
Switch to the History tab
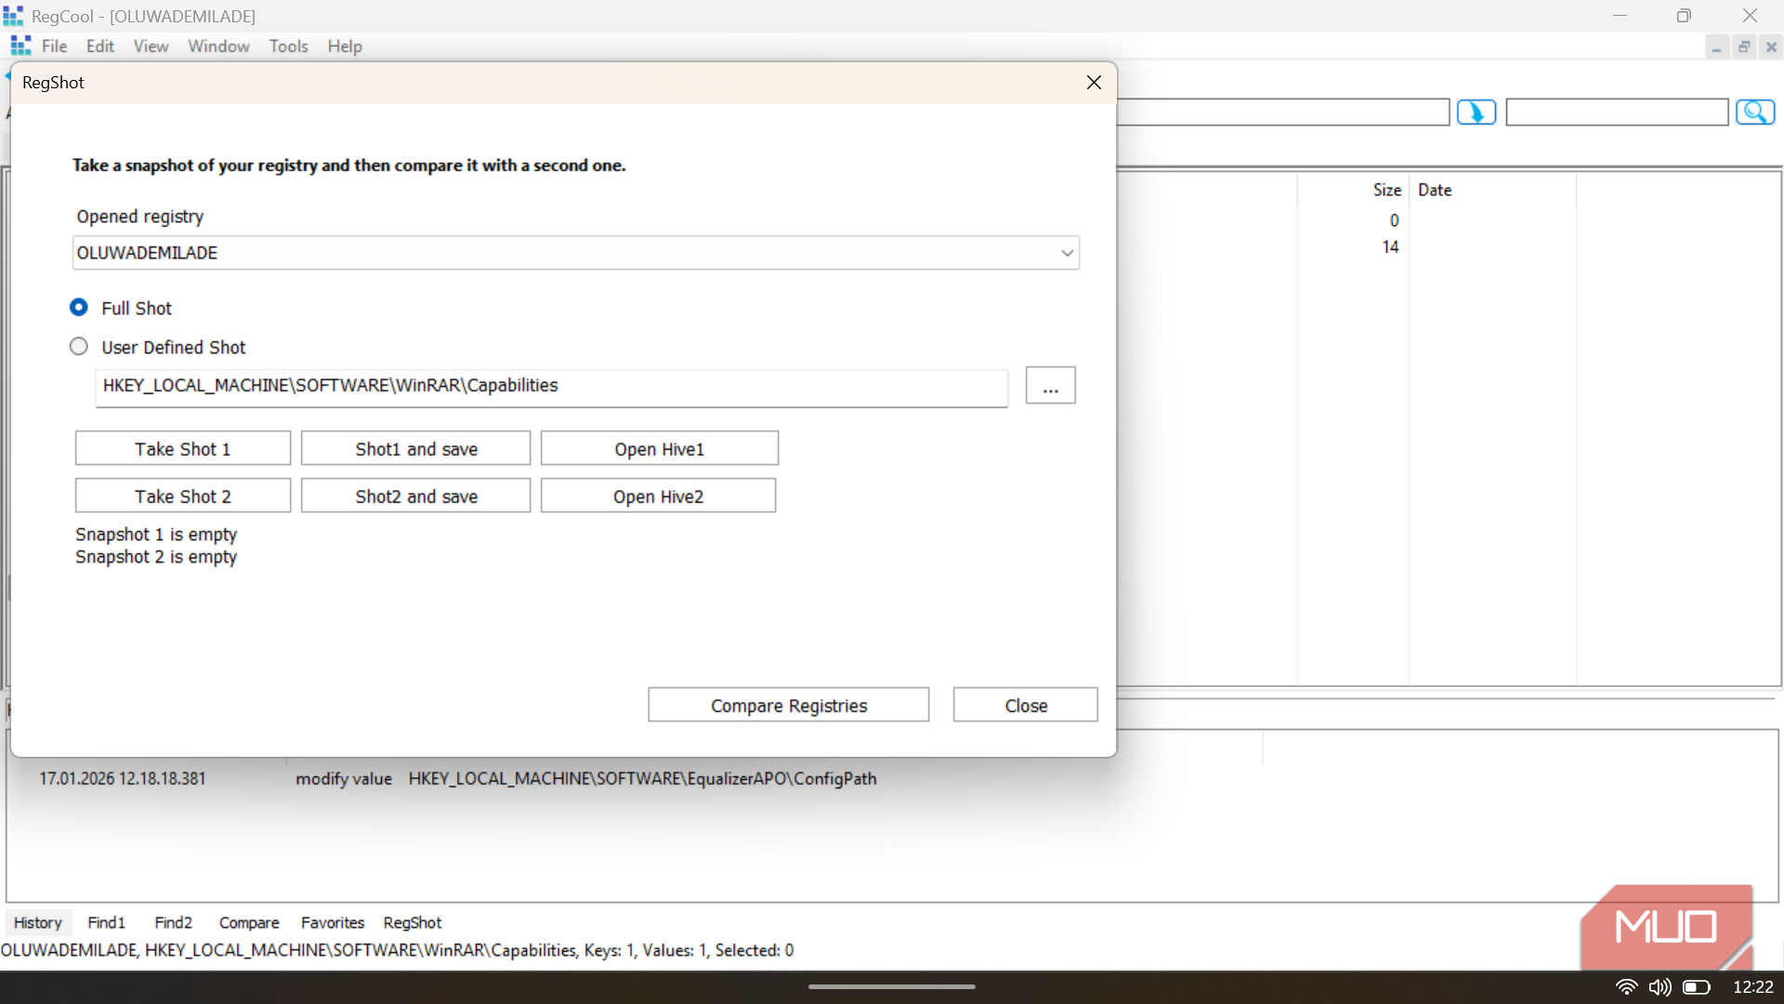(x=37, y=923)
